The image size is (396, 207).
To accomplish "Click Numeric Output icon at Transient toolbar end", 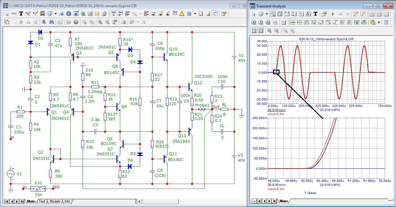I will tap(386, 22).
